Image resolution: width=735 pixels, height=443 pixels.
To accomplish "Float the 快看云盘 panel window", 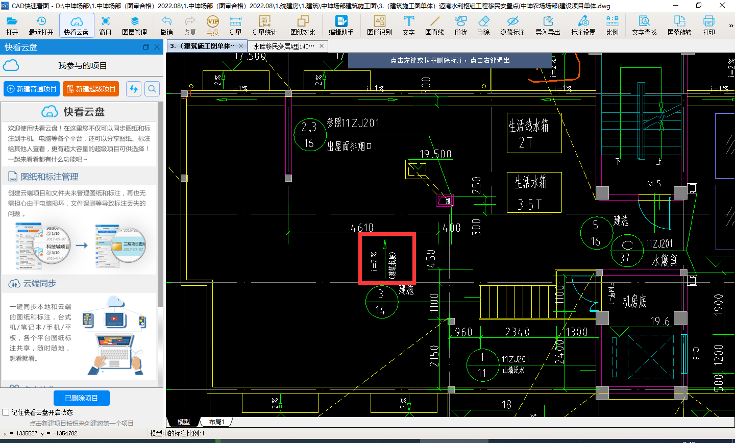I will coord(146,47).
